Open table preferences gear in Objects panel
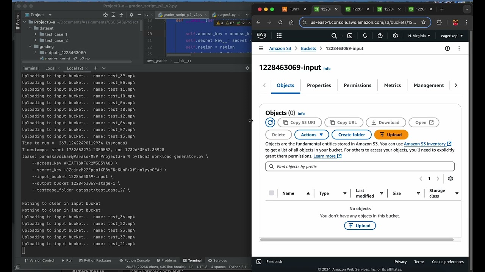 point(451,179)
